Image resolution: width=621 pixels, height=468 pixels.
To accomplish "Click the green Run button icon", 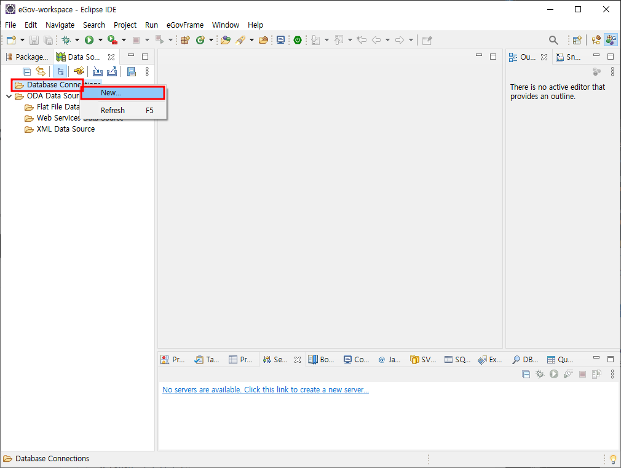I will [x=89, y=40].
